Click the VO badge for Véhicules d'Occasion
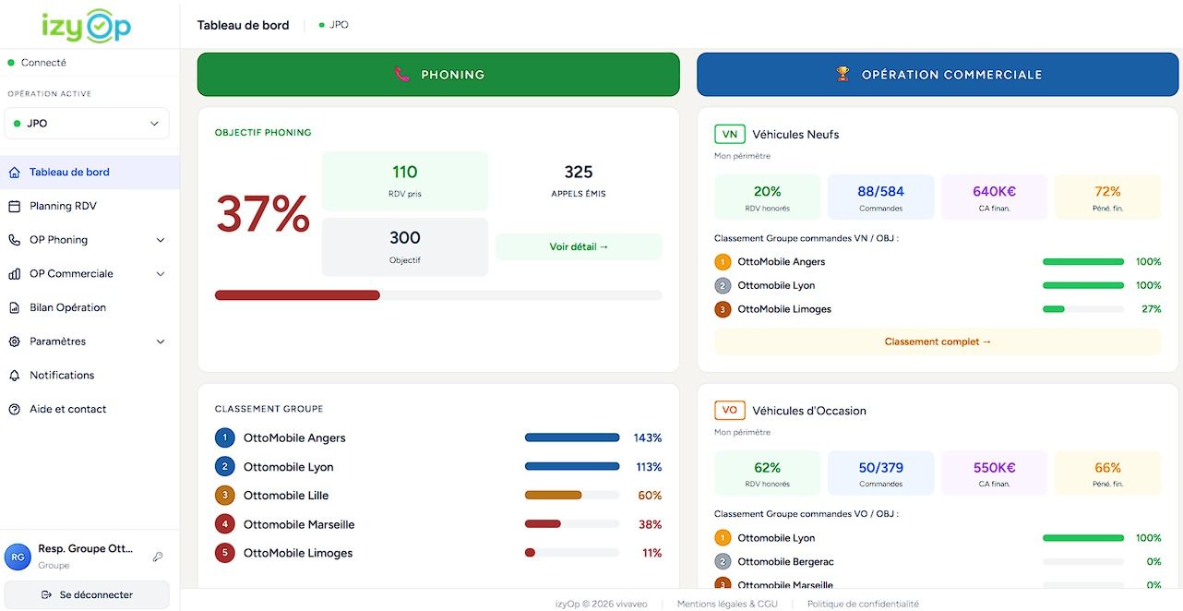 coord(730,410)
